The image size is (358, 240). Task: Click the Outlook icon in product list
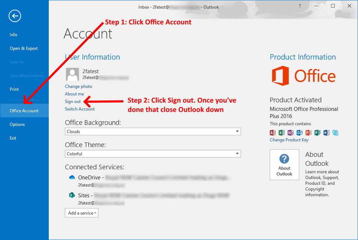pyautogui.click(x=300, y=133)
